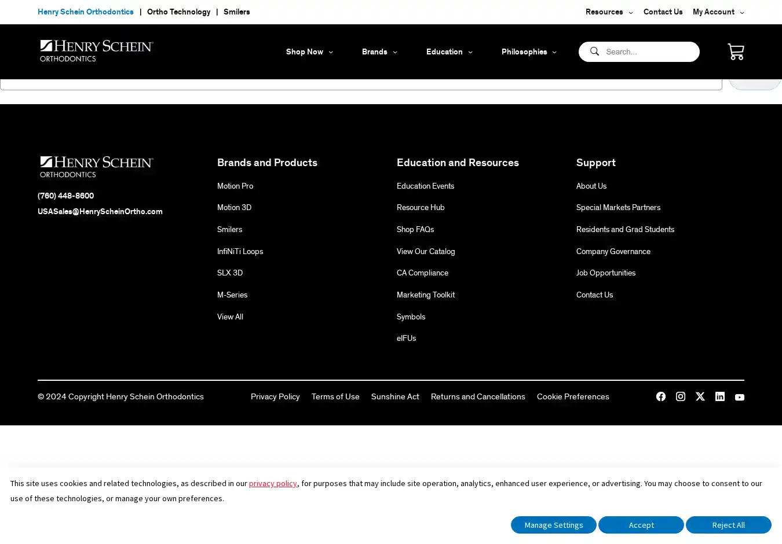Expand the Brands dropdown menu

[x=379, y=52]
